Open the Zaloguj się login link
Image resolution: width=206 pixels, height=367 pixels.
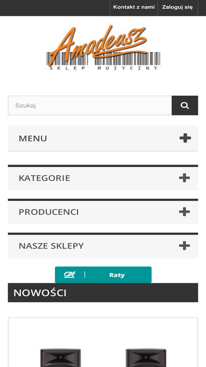[177, 7]
